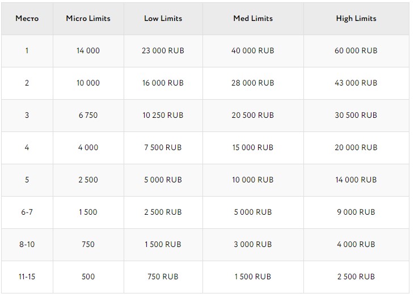Click the 10 250 RUB cell

click(163, 115)
